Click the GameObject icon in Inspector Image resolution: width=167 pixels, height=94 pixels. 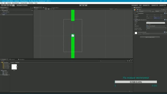click(135, 10)
